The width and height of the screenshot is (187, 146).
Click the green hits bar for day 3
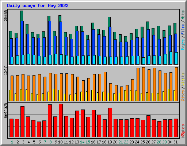coord(22,16)
